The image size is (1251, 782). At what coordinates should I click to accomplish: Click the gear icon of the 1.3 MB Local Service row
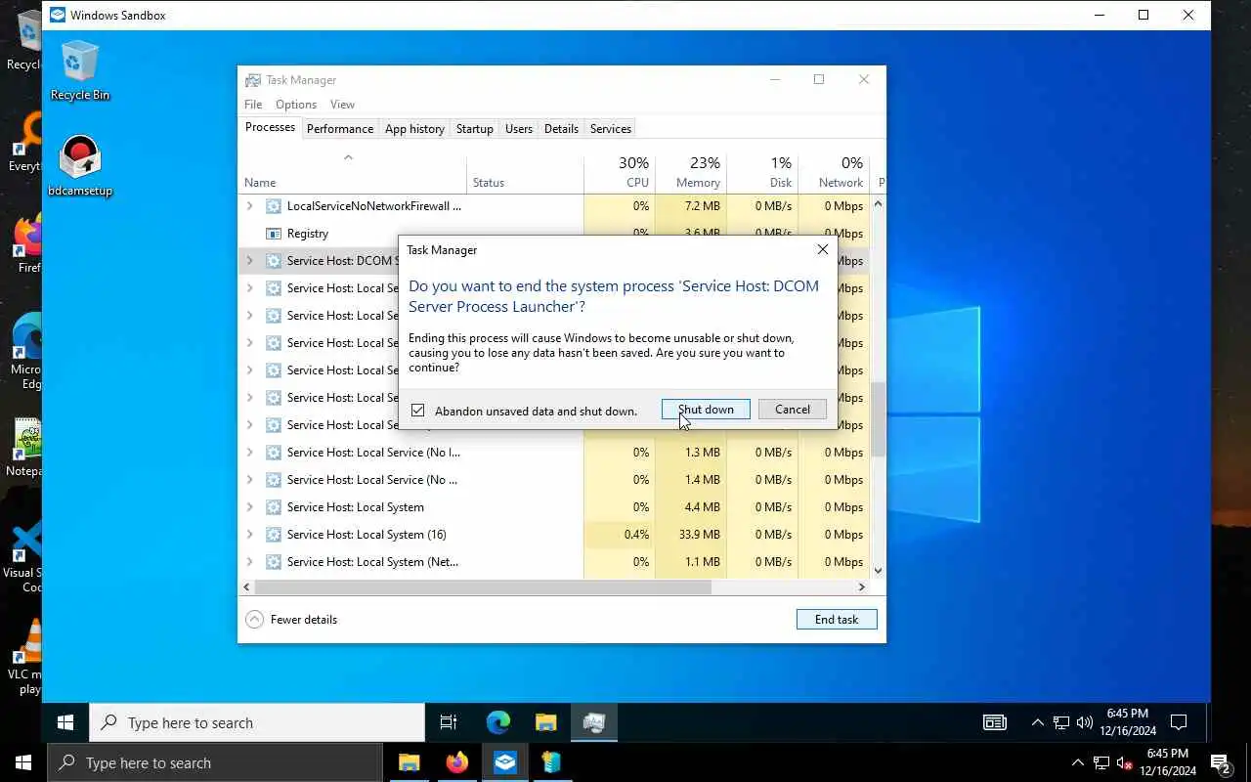coord(273,453)
